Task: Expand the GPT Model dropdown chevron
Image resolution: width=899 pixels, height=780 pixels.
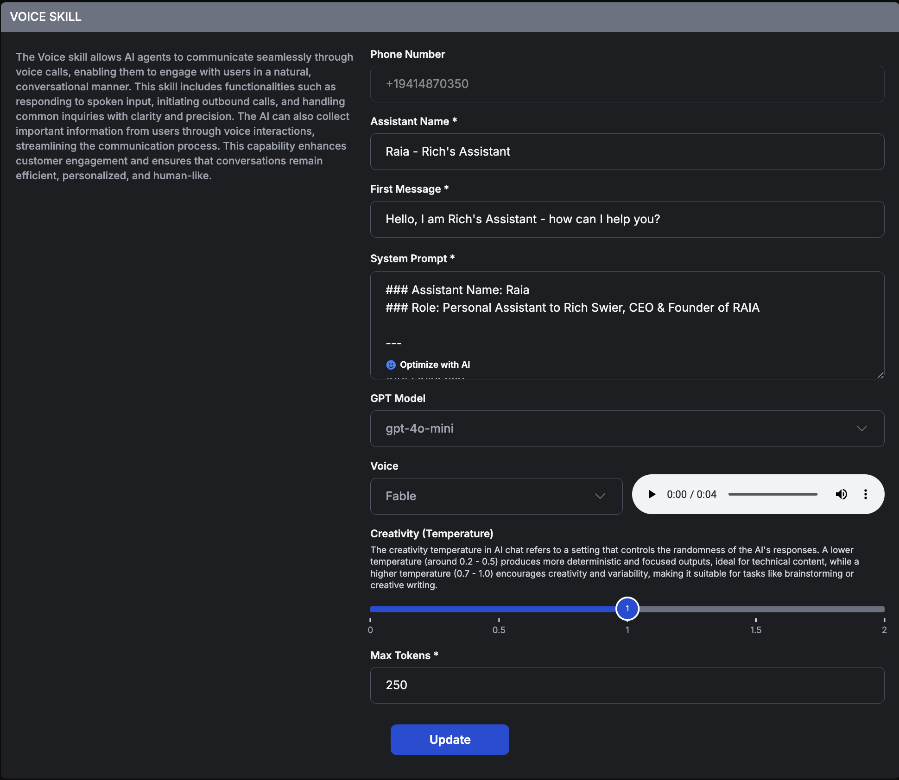Action: coord(861,428)
